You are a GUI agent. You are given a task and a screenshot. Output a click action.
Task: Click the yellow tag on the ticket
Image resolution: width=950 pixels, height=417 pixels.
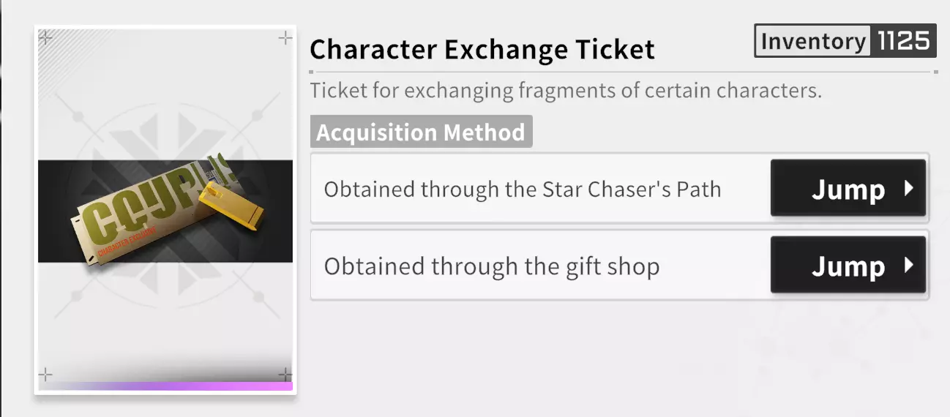click(234, 207)
